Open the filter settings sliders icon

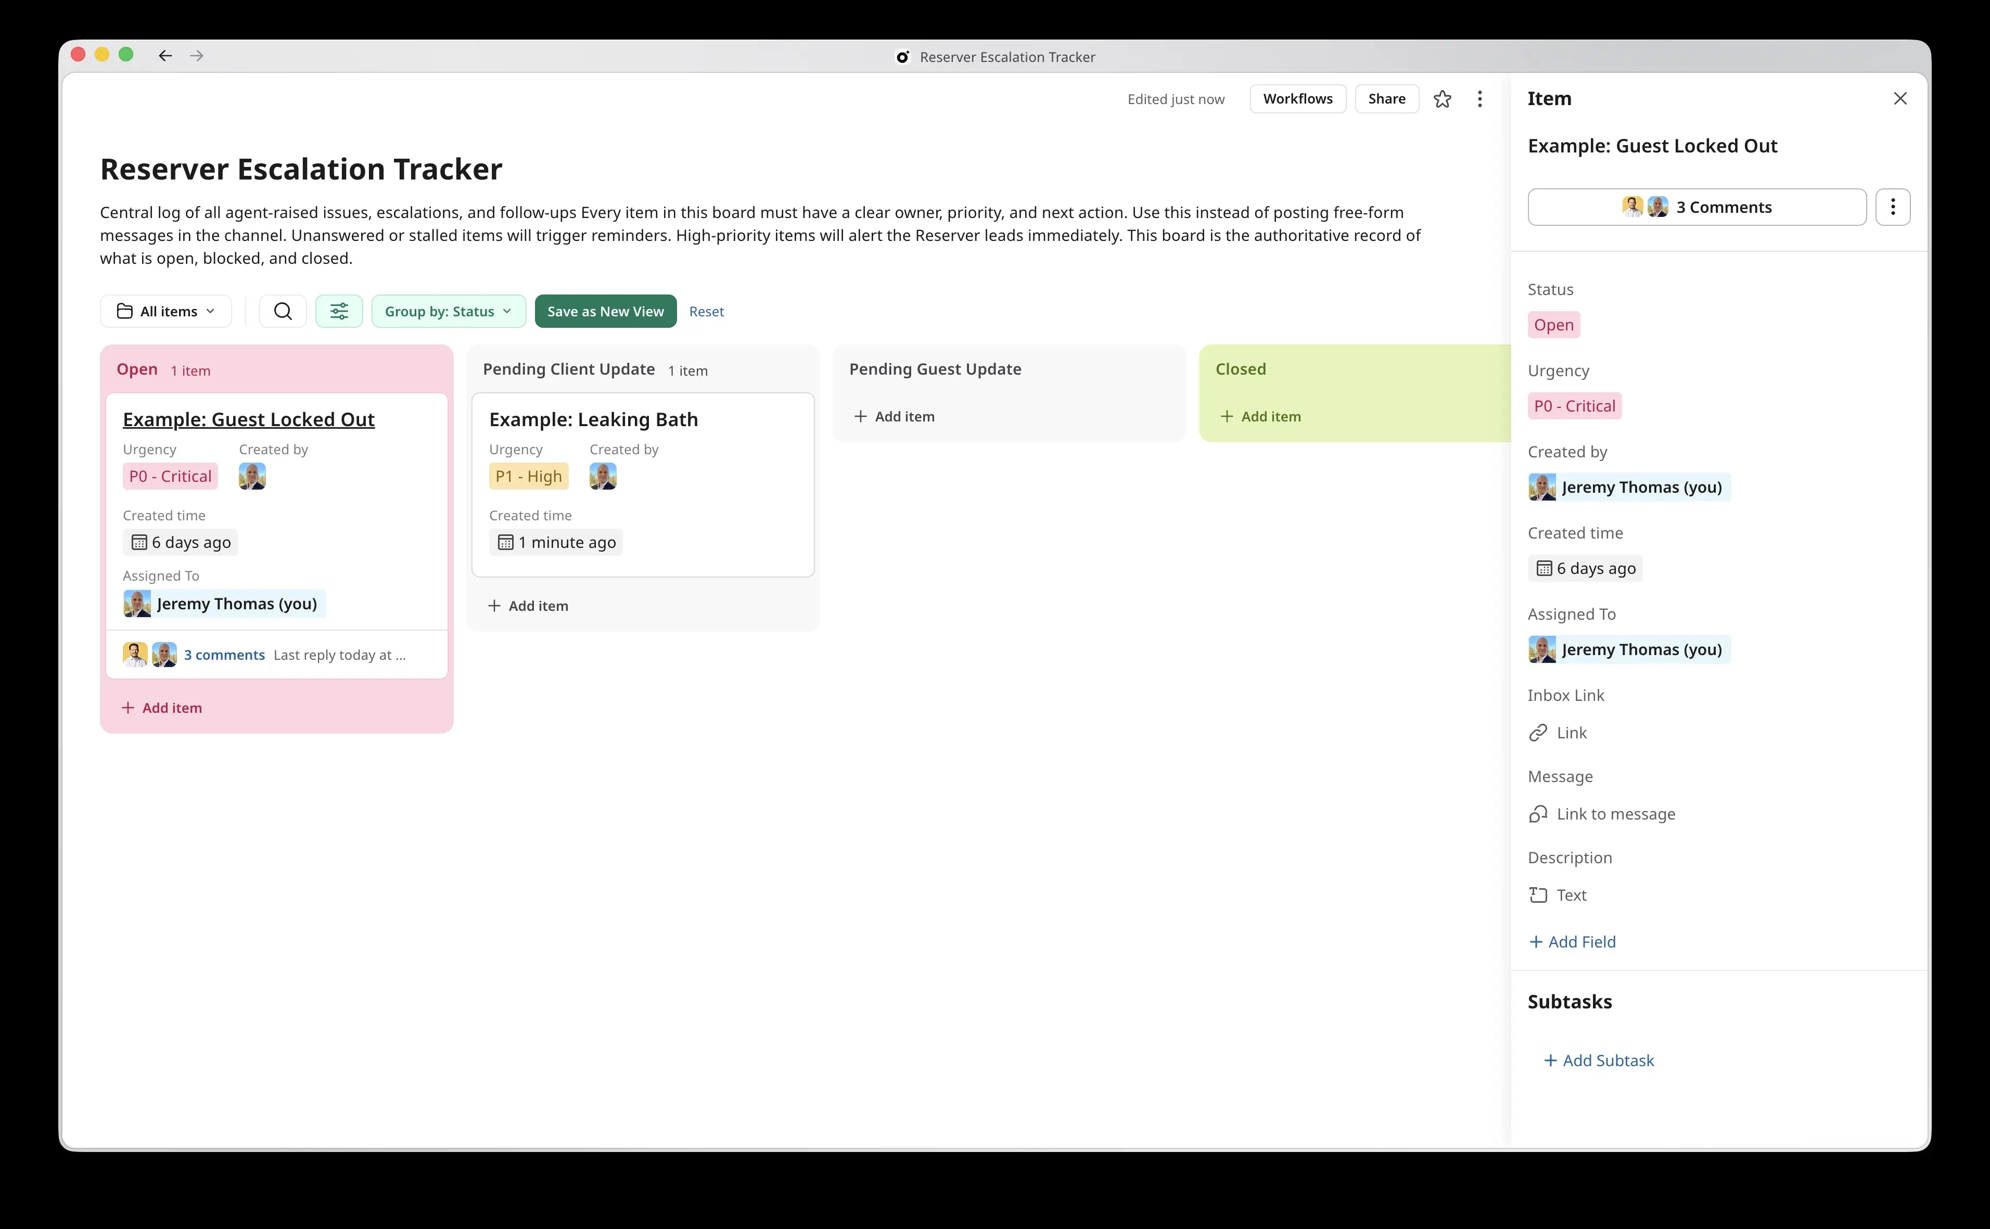click(339, 311)
